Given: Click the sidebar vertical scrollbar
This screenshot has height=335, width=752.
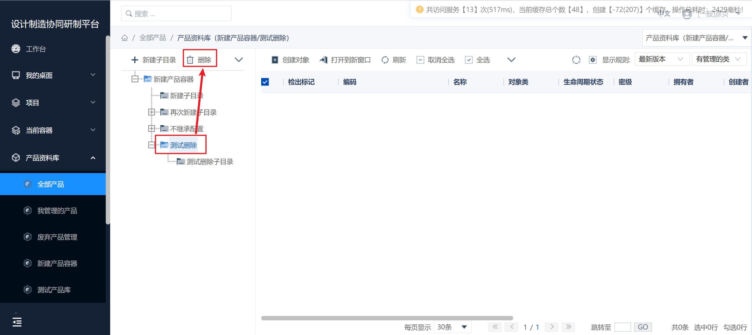Looking at the screenshot, I should coord(108,130).
